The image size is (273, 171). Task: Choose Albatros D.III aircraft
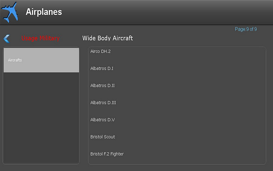click(103, 103)
